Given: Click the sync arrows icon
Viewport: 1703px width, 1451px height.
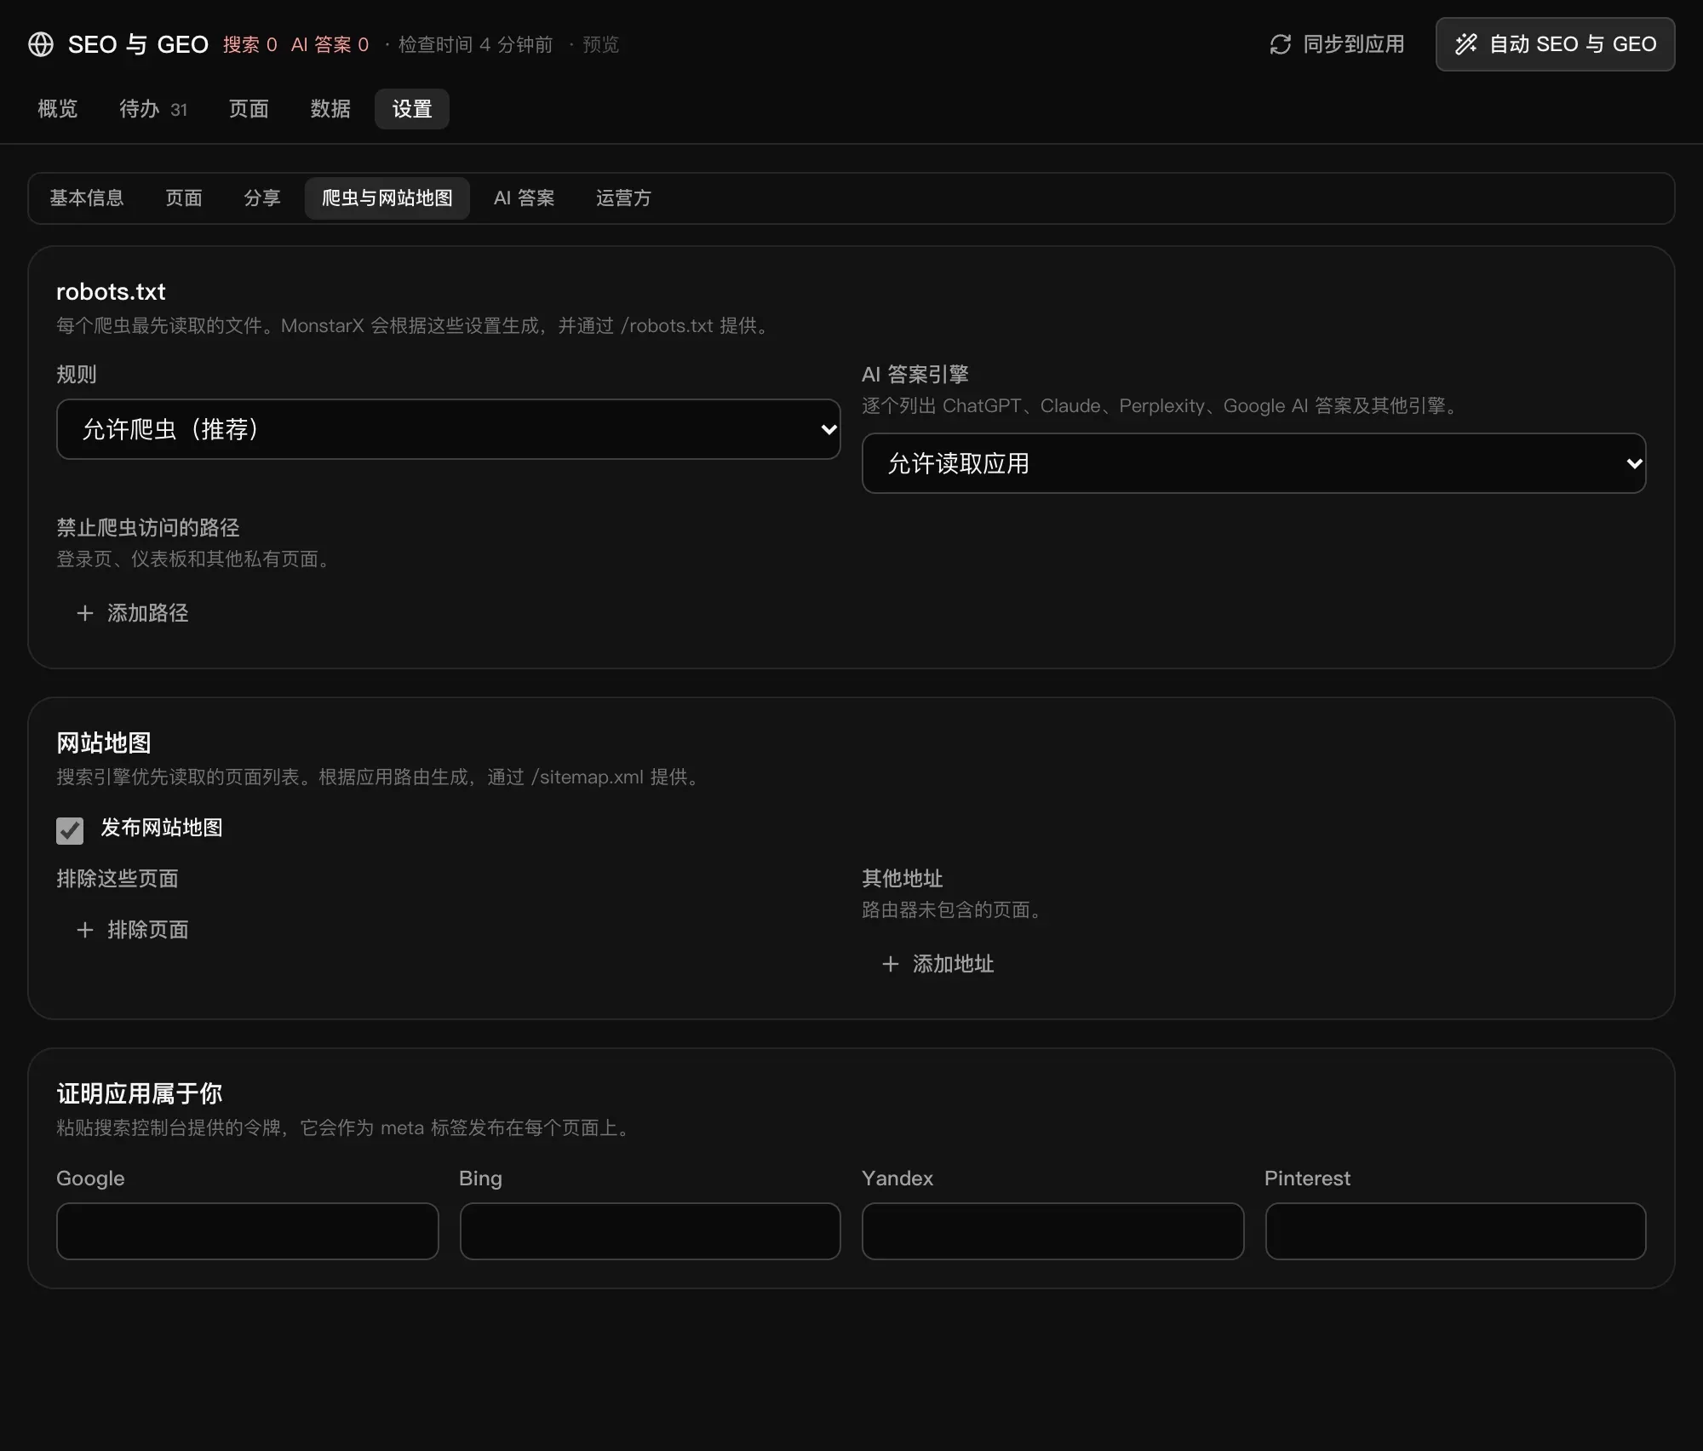Looking at the screenshot, I should (x=1281, y=44).
